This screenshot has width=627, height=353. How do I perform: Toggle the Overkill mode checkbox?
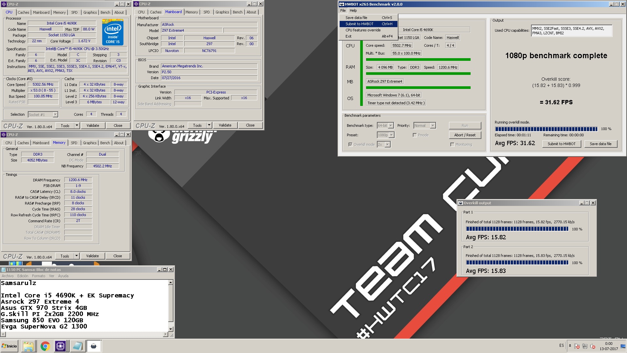(350, 144)
